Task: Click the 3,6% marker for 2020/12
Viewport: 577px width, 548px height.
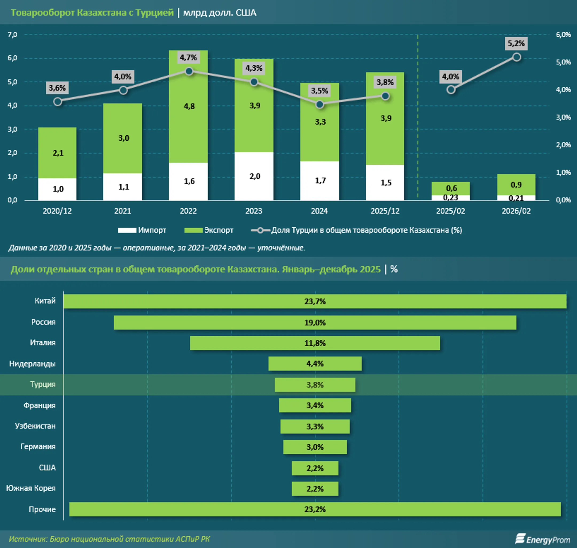Action: click(58, 102)
